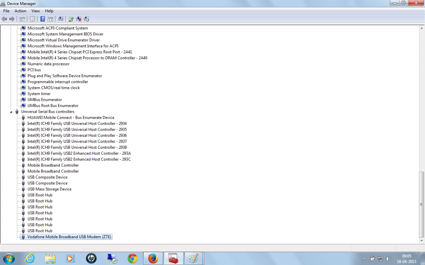Select Intel ICH9 USB Universal Host Controller - 2934
425x265 pixels.
(77, 124)
